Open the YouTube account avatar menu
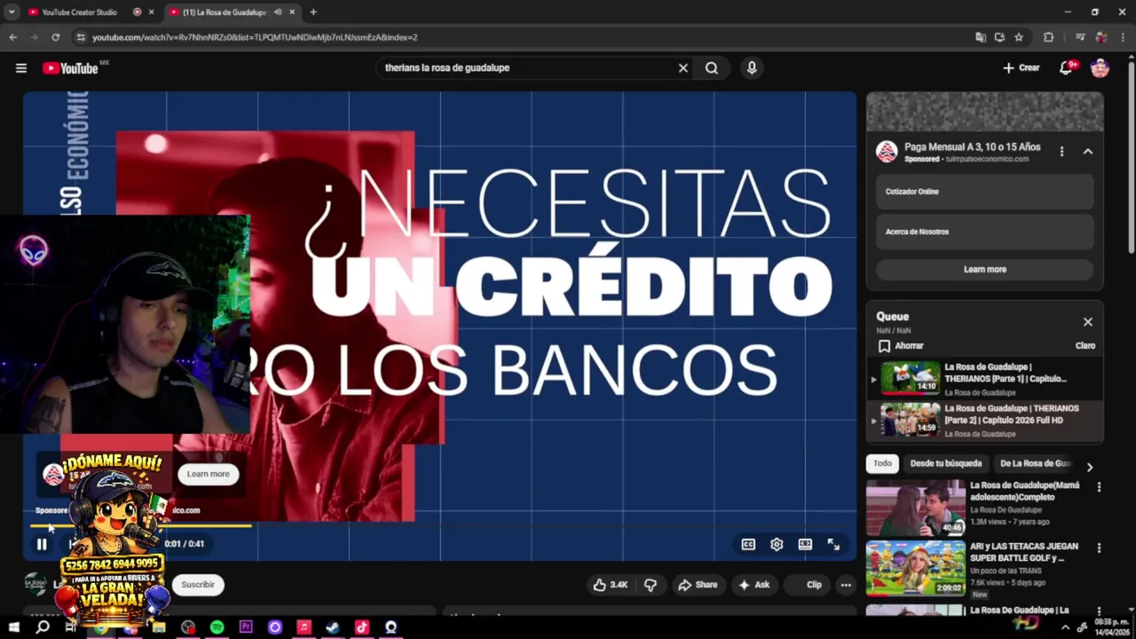Image resolution: width=1136 pixels, height=639 pixels. (1100, 67)
